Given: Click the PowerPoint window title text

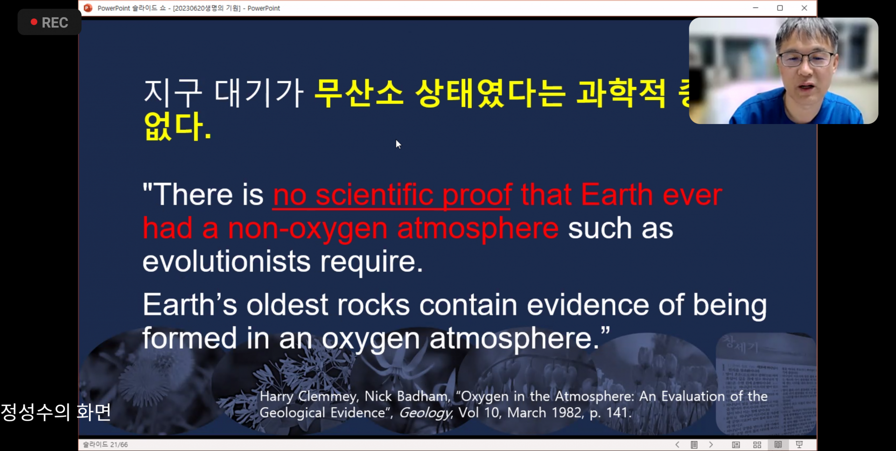Looking at the screenshot, I should click(x=189, y=8).
